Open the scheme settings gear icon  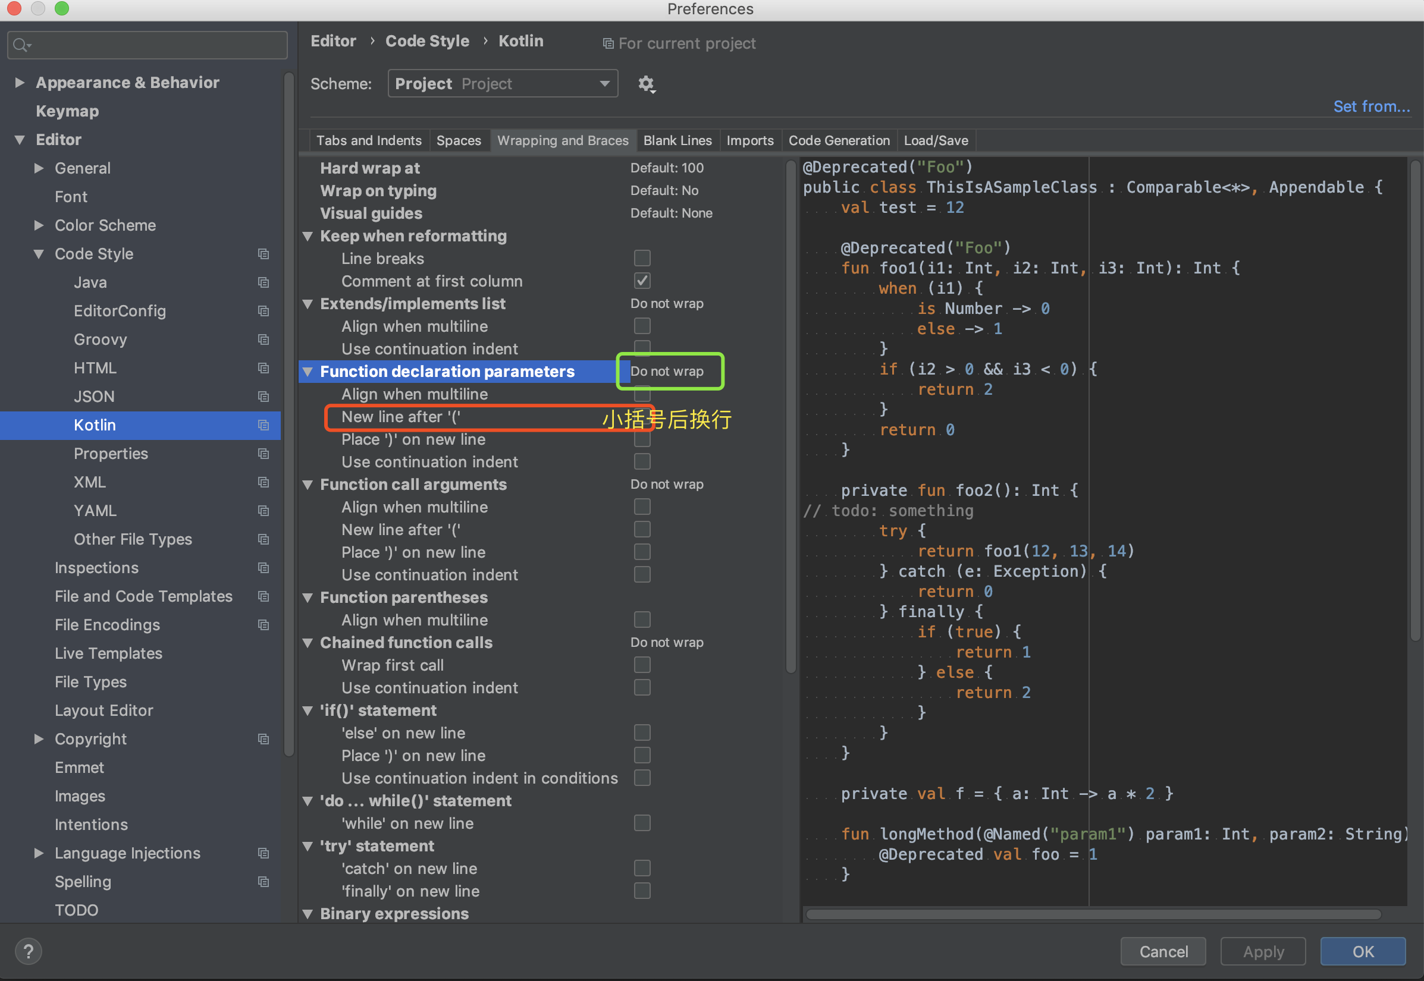point(646,83)
